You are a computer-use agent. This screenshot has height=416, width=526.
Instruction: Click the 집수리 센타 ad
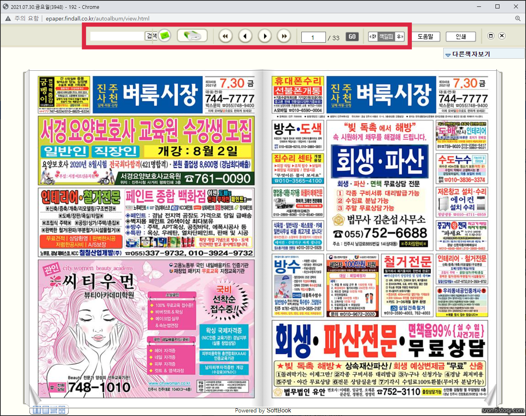(x=298, y=168)
